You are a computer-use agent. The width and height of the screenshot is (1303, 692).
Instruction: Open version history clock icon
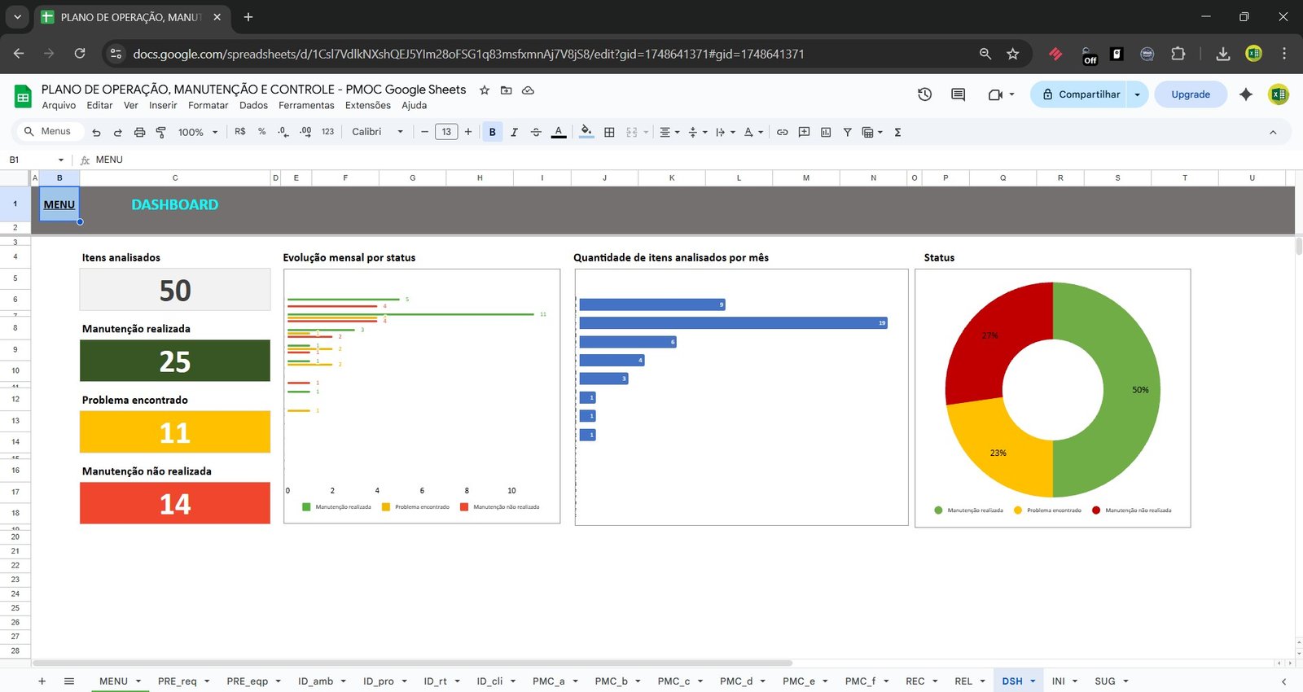pos(924,94)
